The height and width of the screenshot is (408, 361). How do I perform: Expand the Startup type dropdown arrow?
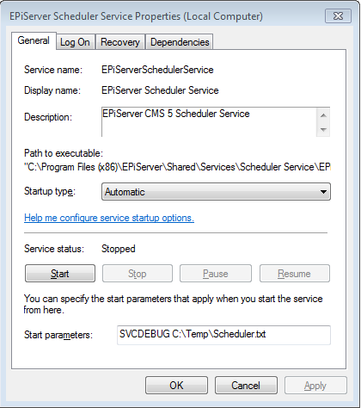pyautogui.click(x=323, y=192)
